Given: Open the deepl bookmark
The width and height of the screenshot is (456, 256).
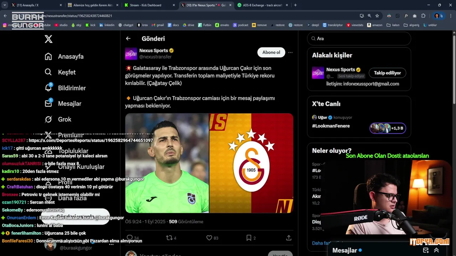Looking at the screenshot, I should point(312,25).
